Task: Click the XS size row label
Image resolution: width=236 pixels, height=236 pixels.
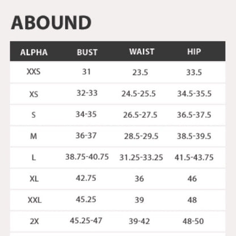Action: pyautogui.click(x=33, y=94)
